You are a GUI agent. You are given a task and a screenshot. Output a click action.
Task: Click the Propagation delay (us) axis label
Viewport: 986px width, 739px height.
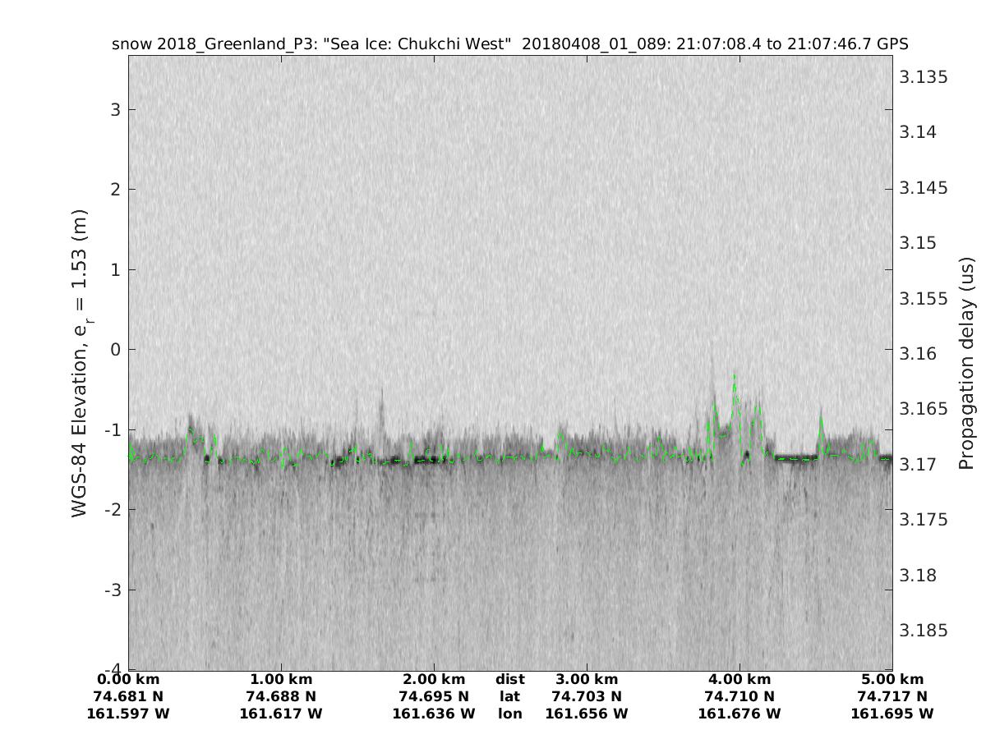966,363
